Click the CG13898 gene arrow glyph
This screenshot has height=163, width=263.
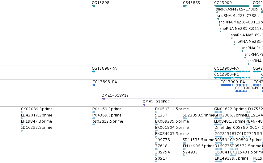pos(93,6)
